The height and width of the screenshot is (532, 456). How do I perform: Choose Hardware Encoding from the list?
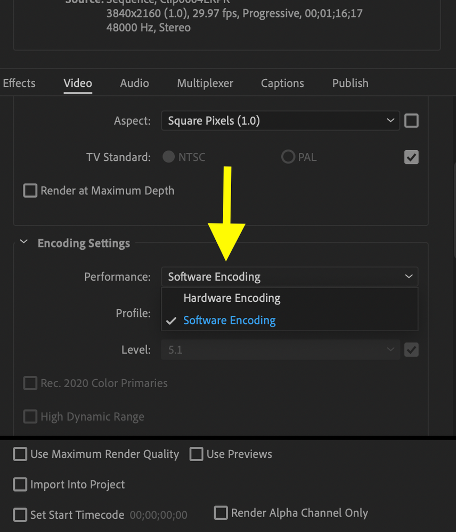232,298
